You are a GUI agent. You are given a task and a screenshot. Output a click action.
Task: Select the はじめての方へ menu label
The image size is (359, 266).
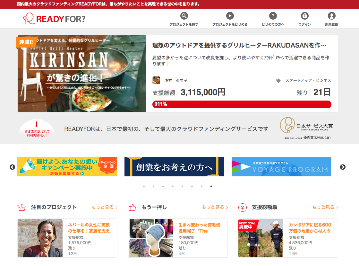273,24
